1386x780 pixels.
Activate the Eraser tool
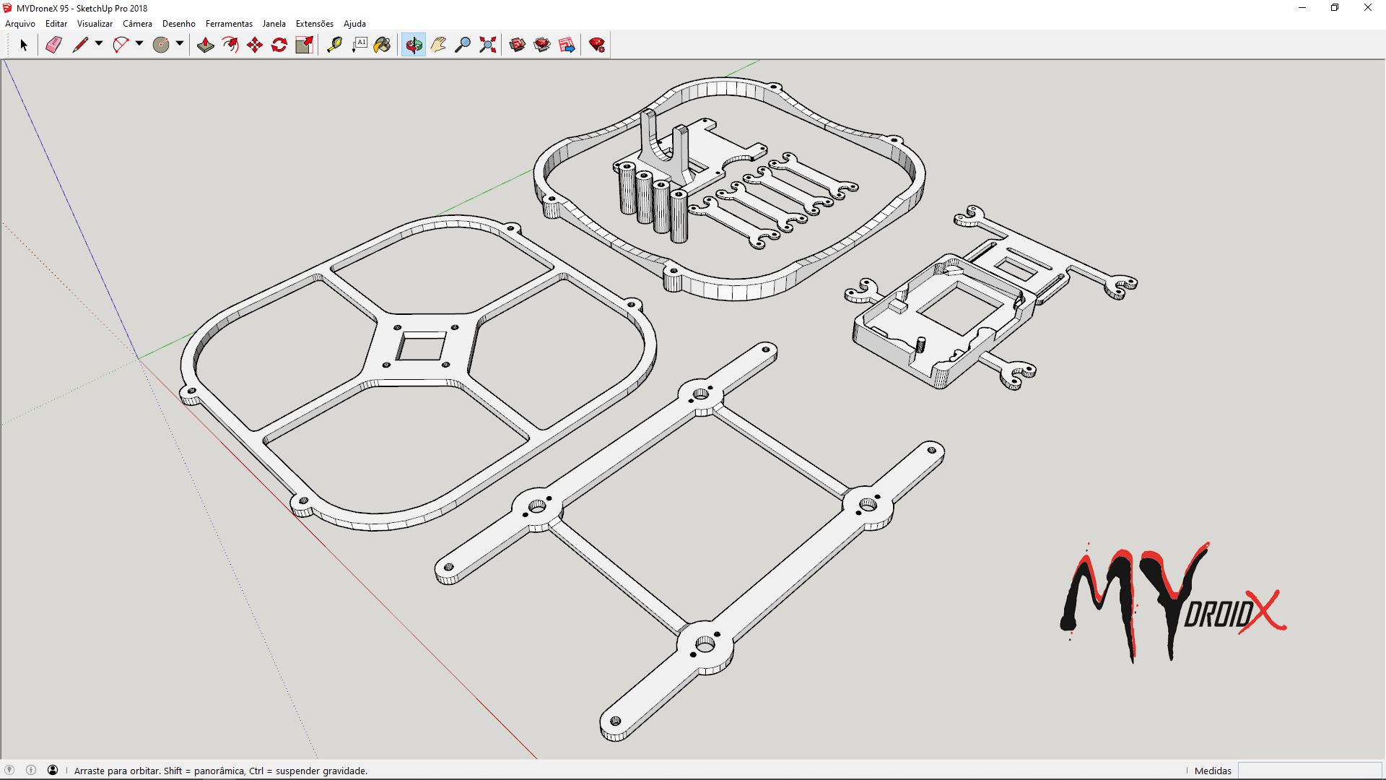click(x=53, y=45)
